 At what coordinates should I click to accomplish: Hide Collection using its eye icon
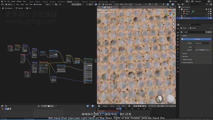click(209, 9)
